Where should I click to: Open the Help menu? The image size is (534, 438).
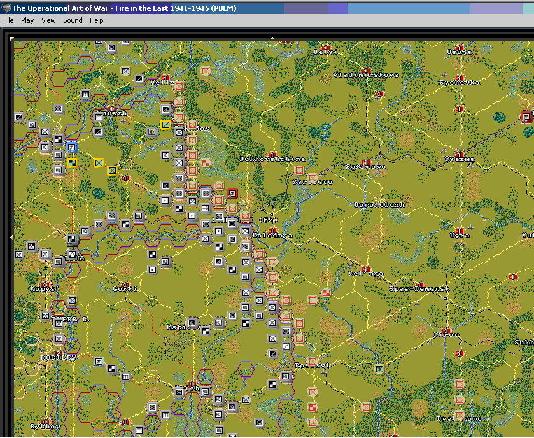[96, 20]
